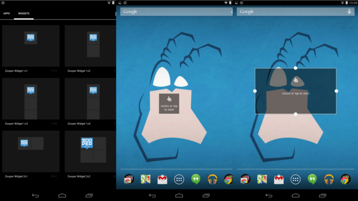Tap Back on the widgets screen
The width and height of the screenshot is (358, 201).
[35, 195]
